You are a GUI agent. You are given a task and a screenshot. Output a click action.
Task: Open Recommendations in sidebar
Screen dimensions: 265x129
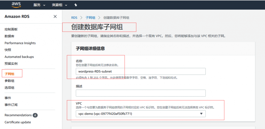tap(18, 115)
